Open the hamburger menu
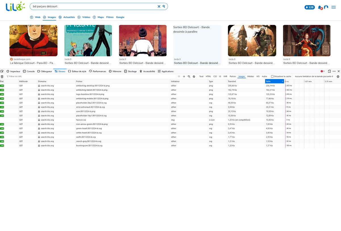 click(334, 7)
